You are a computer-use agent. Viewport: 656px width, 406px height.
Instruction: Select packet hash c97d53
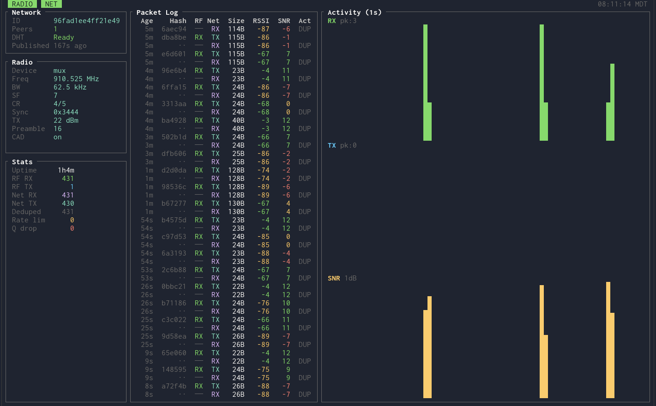coord(174,237)
